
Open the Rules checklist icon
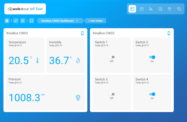pyautogui.click(x=170, y=9)
